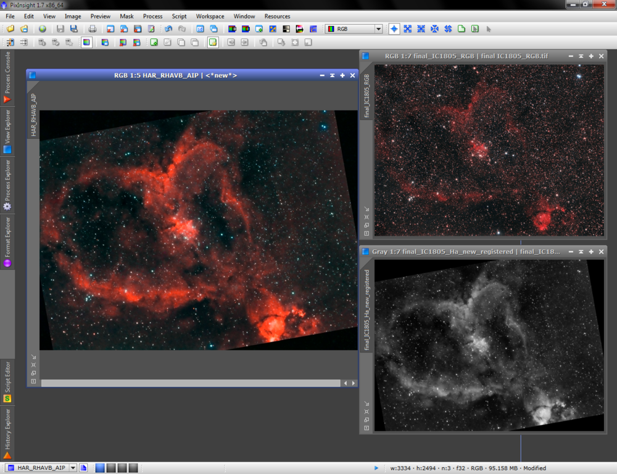617x474 pixels.
Task: Switch to the fourth workspace square
Action: point(133,468)
